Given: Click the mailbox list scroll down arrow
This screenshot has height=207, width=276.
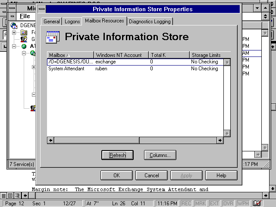Looking at the screenshot, I should coord(227,133).
